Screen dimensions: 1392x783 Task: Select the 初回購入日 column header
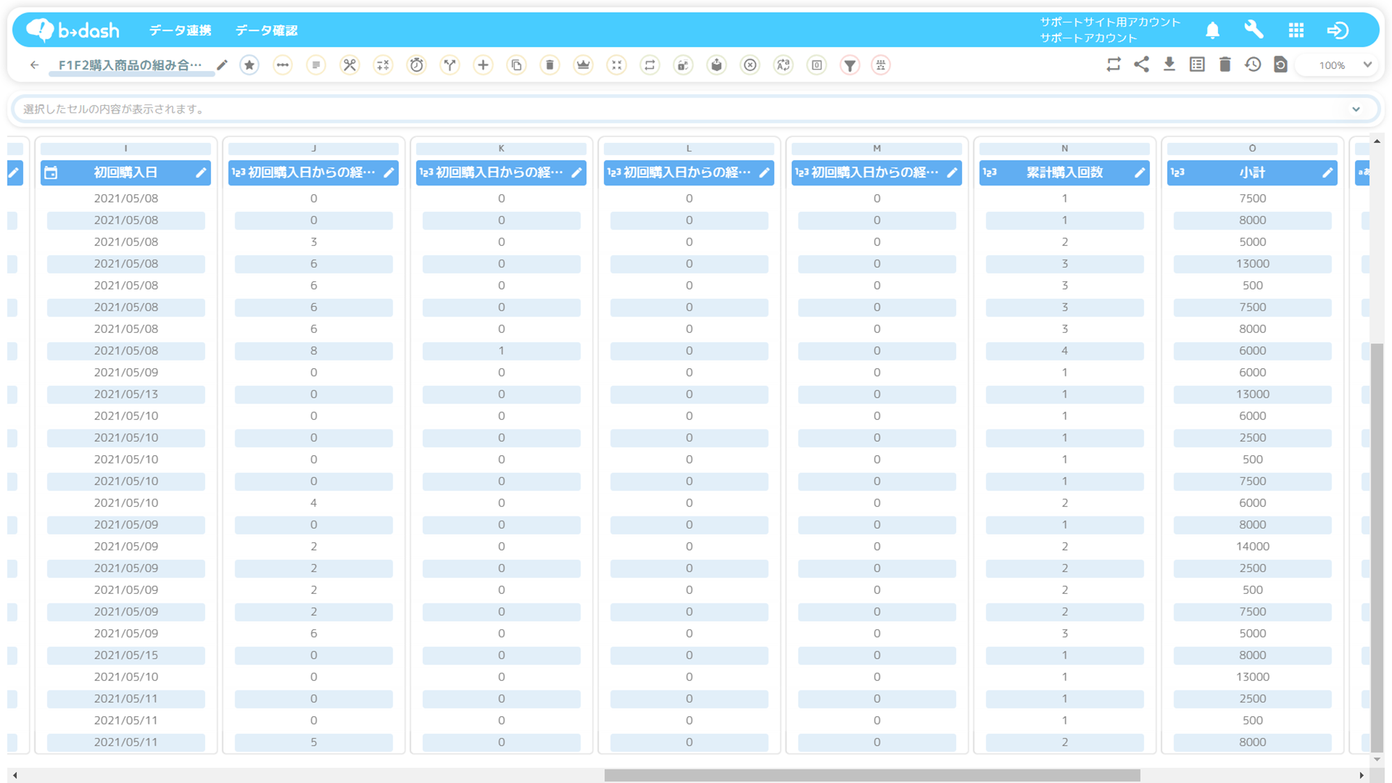tap(126, 173)
